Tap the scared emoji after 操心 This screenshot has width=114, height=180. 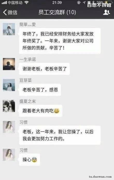(x=34, y=160)
